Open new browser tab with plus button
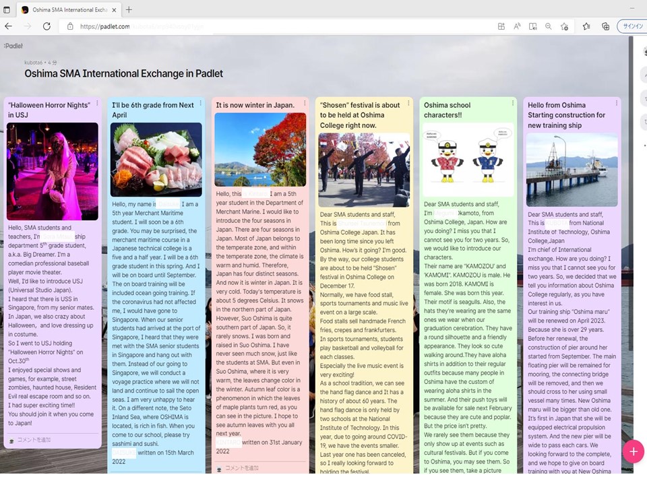This screenshot has height=485, width=647. tap(129, 9)
